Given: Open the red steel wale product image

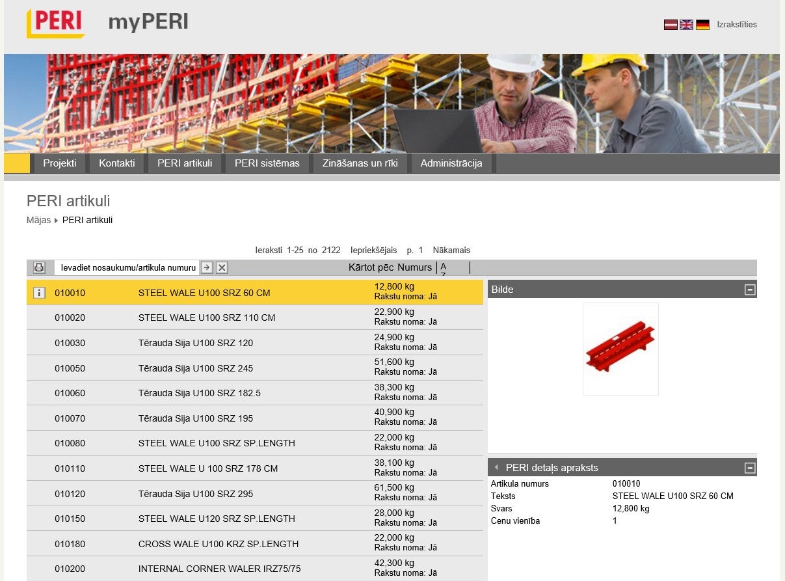Looking at the screenshot, I should [620, 349].
